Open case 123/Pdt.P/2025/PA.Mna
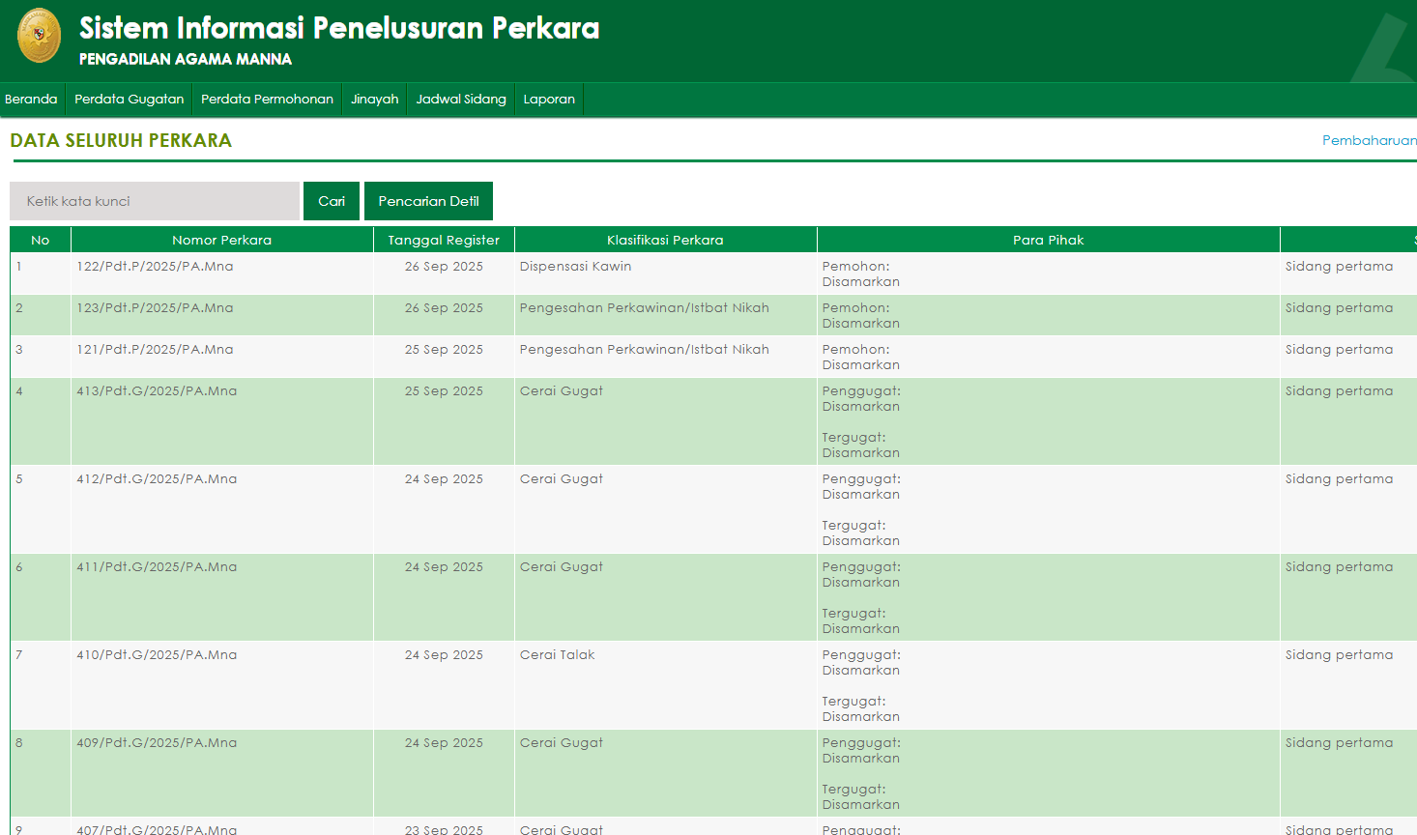Viewport: 1417px width, 835px height. [x=155, y=308]
